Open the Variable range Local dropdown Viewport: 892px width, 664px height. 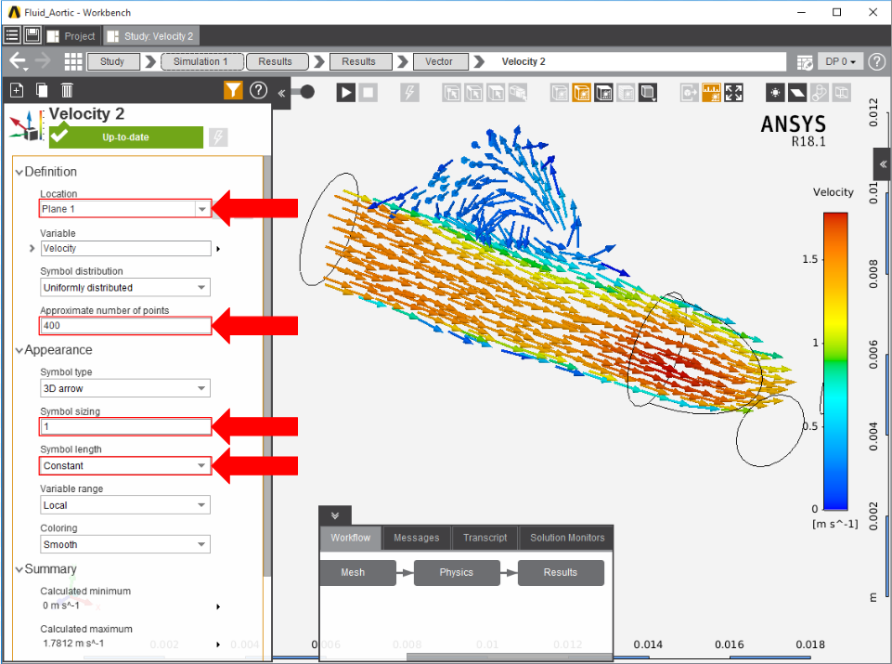pos(125,505)
